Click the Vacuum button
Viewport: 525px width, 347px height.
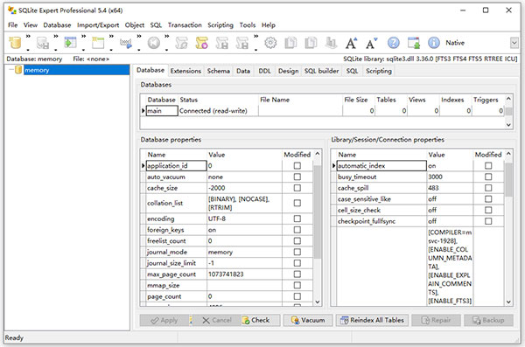pos(308,320)
